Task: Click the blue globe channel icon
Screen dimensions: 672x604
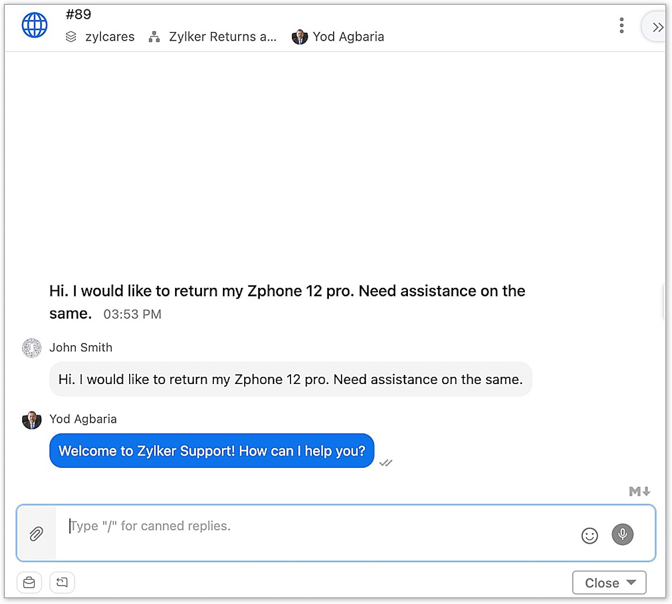Action: click(x=35, y=25)
